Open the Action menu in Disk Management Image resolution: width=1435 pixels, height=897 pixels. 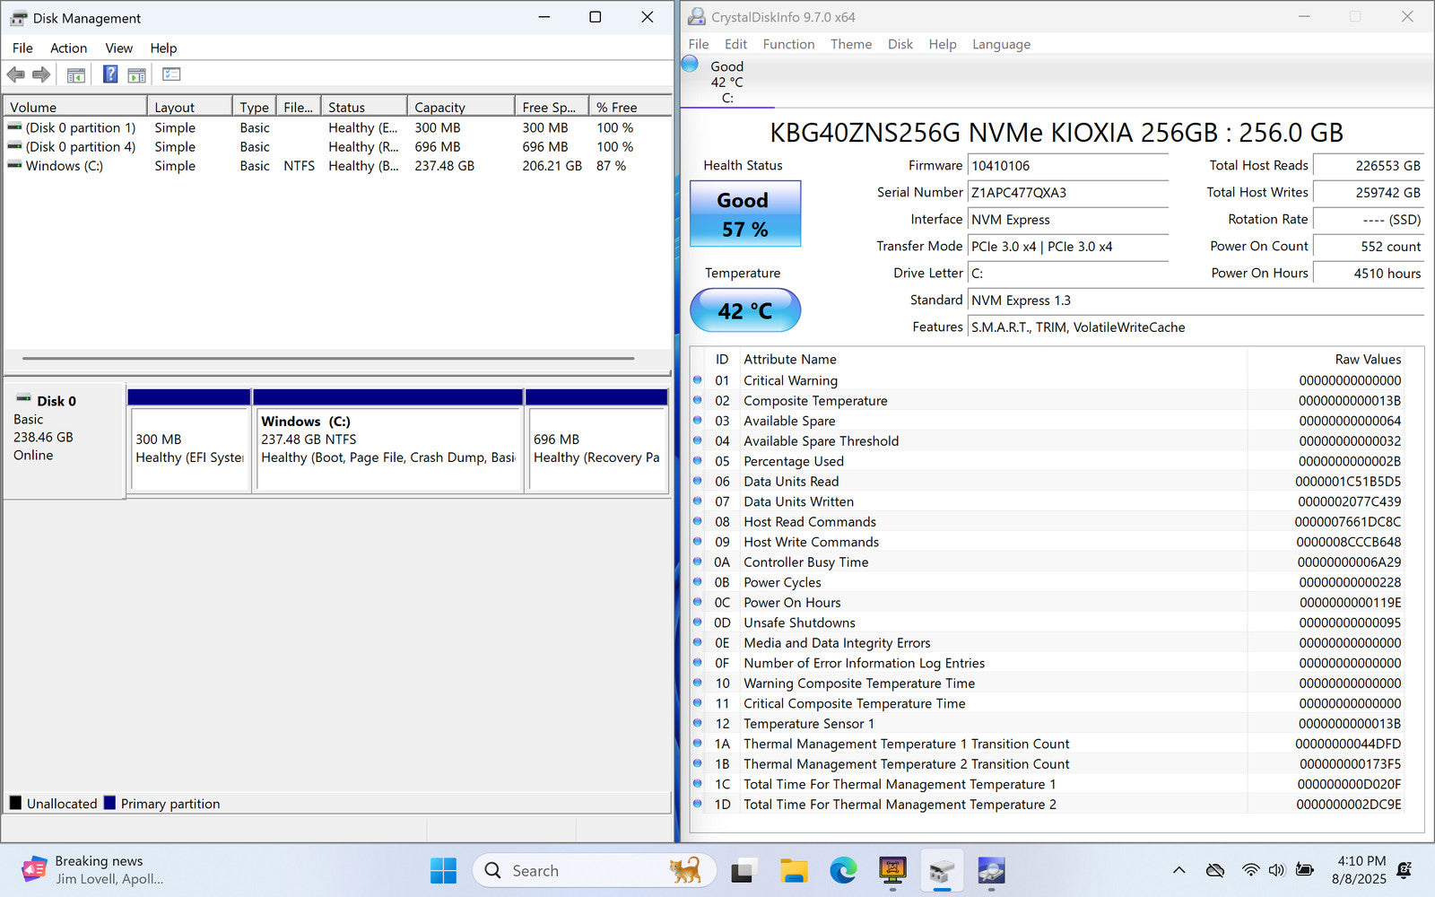point(68,48)
